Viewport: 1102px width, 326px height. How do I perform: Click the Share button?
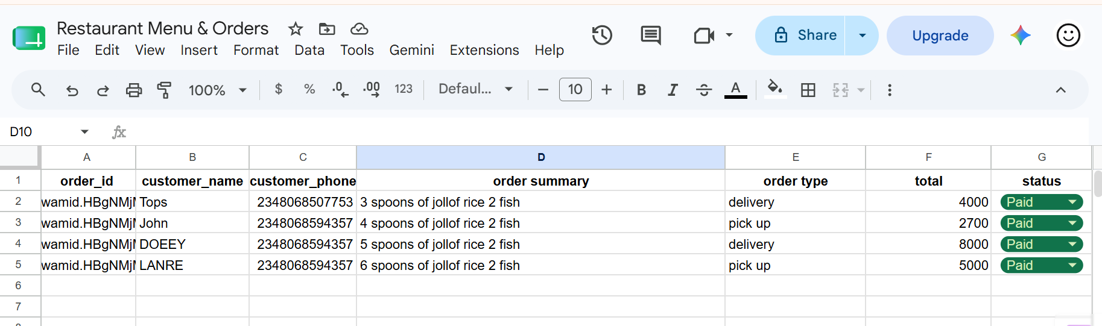click(800, 36)
